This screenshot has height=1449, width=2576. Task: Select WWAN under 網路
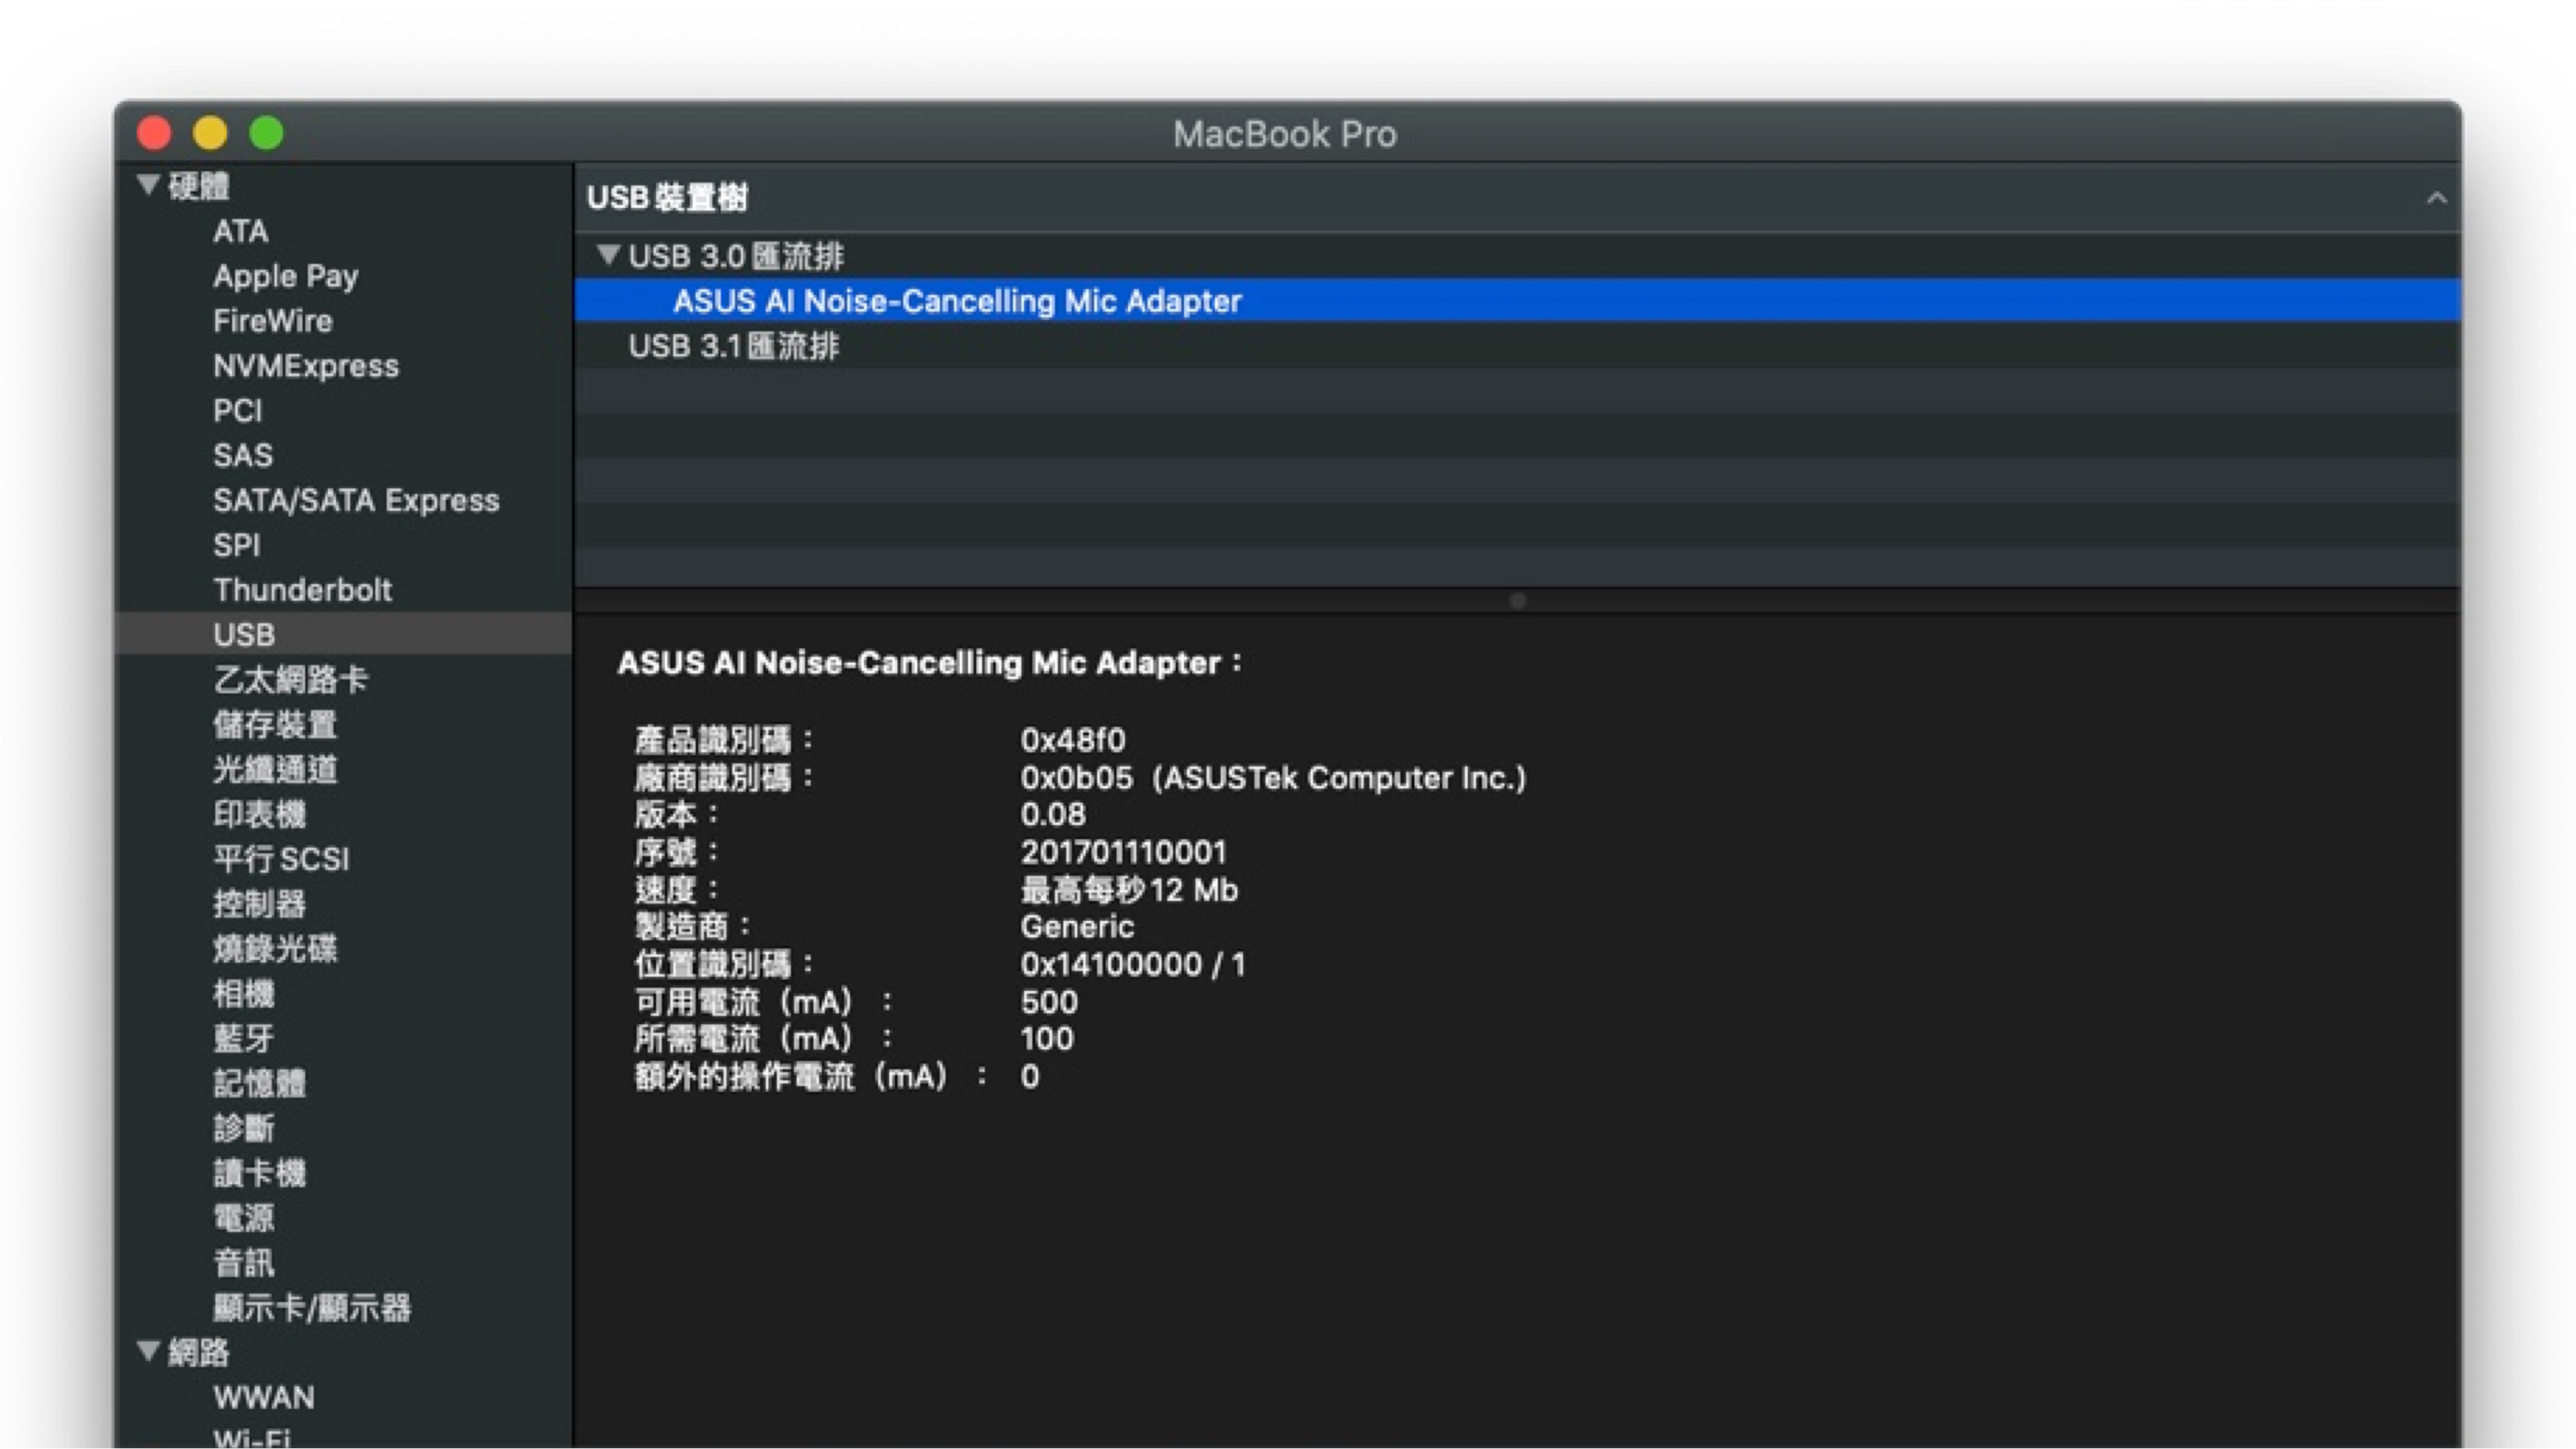[263, 1397]
